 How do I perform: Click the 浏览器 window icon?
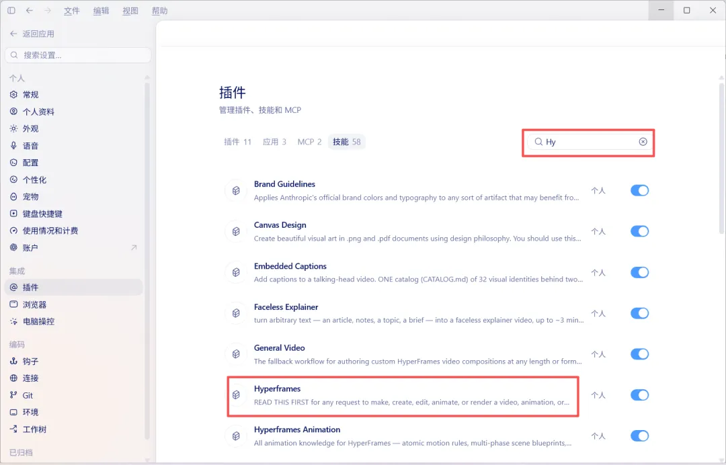tap(13, 304)
